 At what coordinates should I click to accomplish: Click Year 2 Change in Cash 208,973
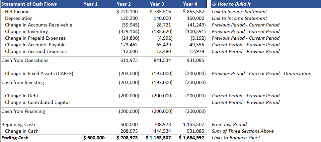pyautogui.click(x=129, y=131)
